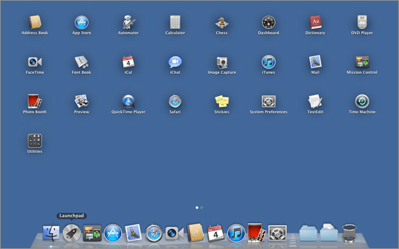Open Font Book app
The image size is (399, 249).
[x=82, y=62]
